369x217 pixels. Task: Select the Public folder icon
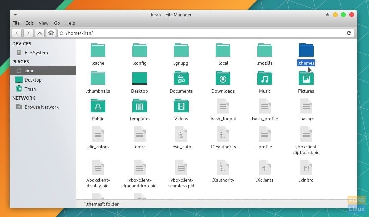pyautogui.click(x=98, y=106)
